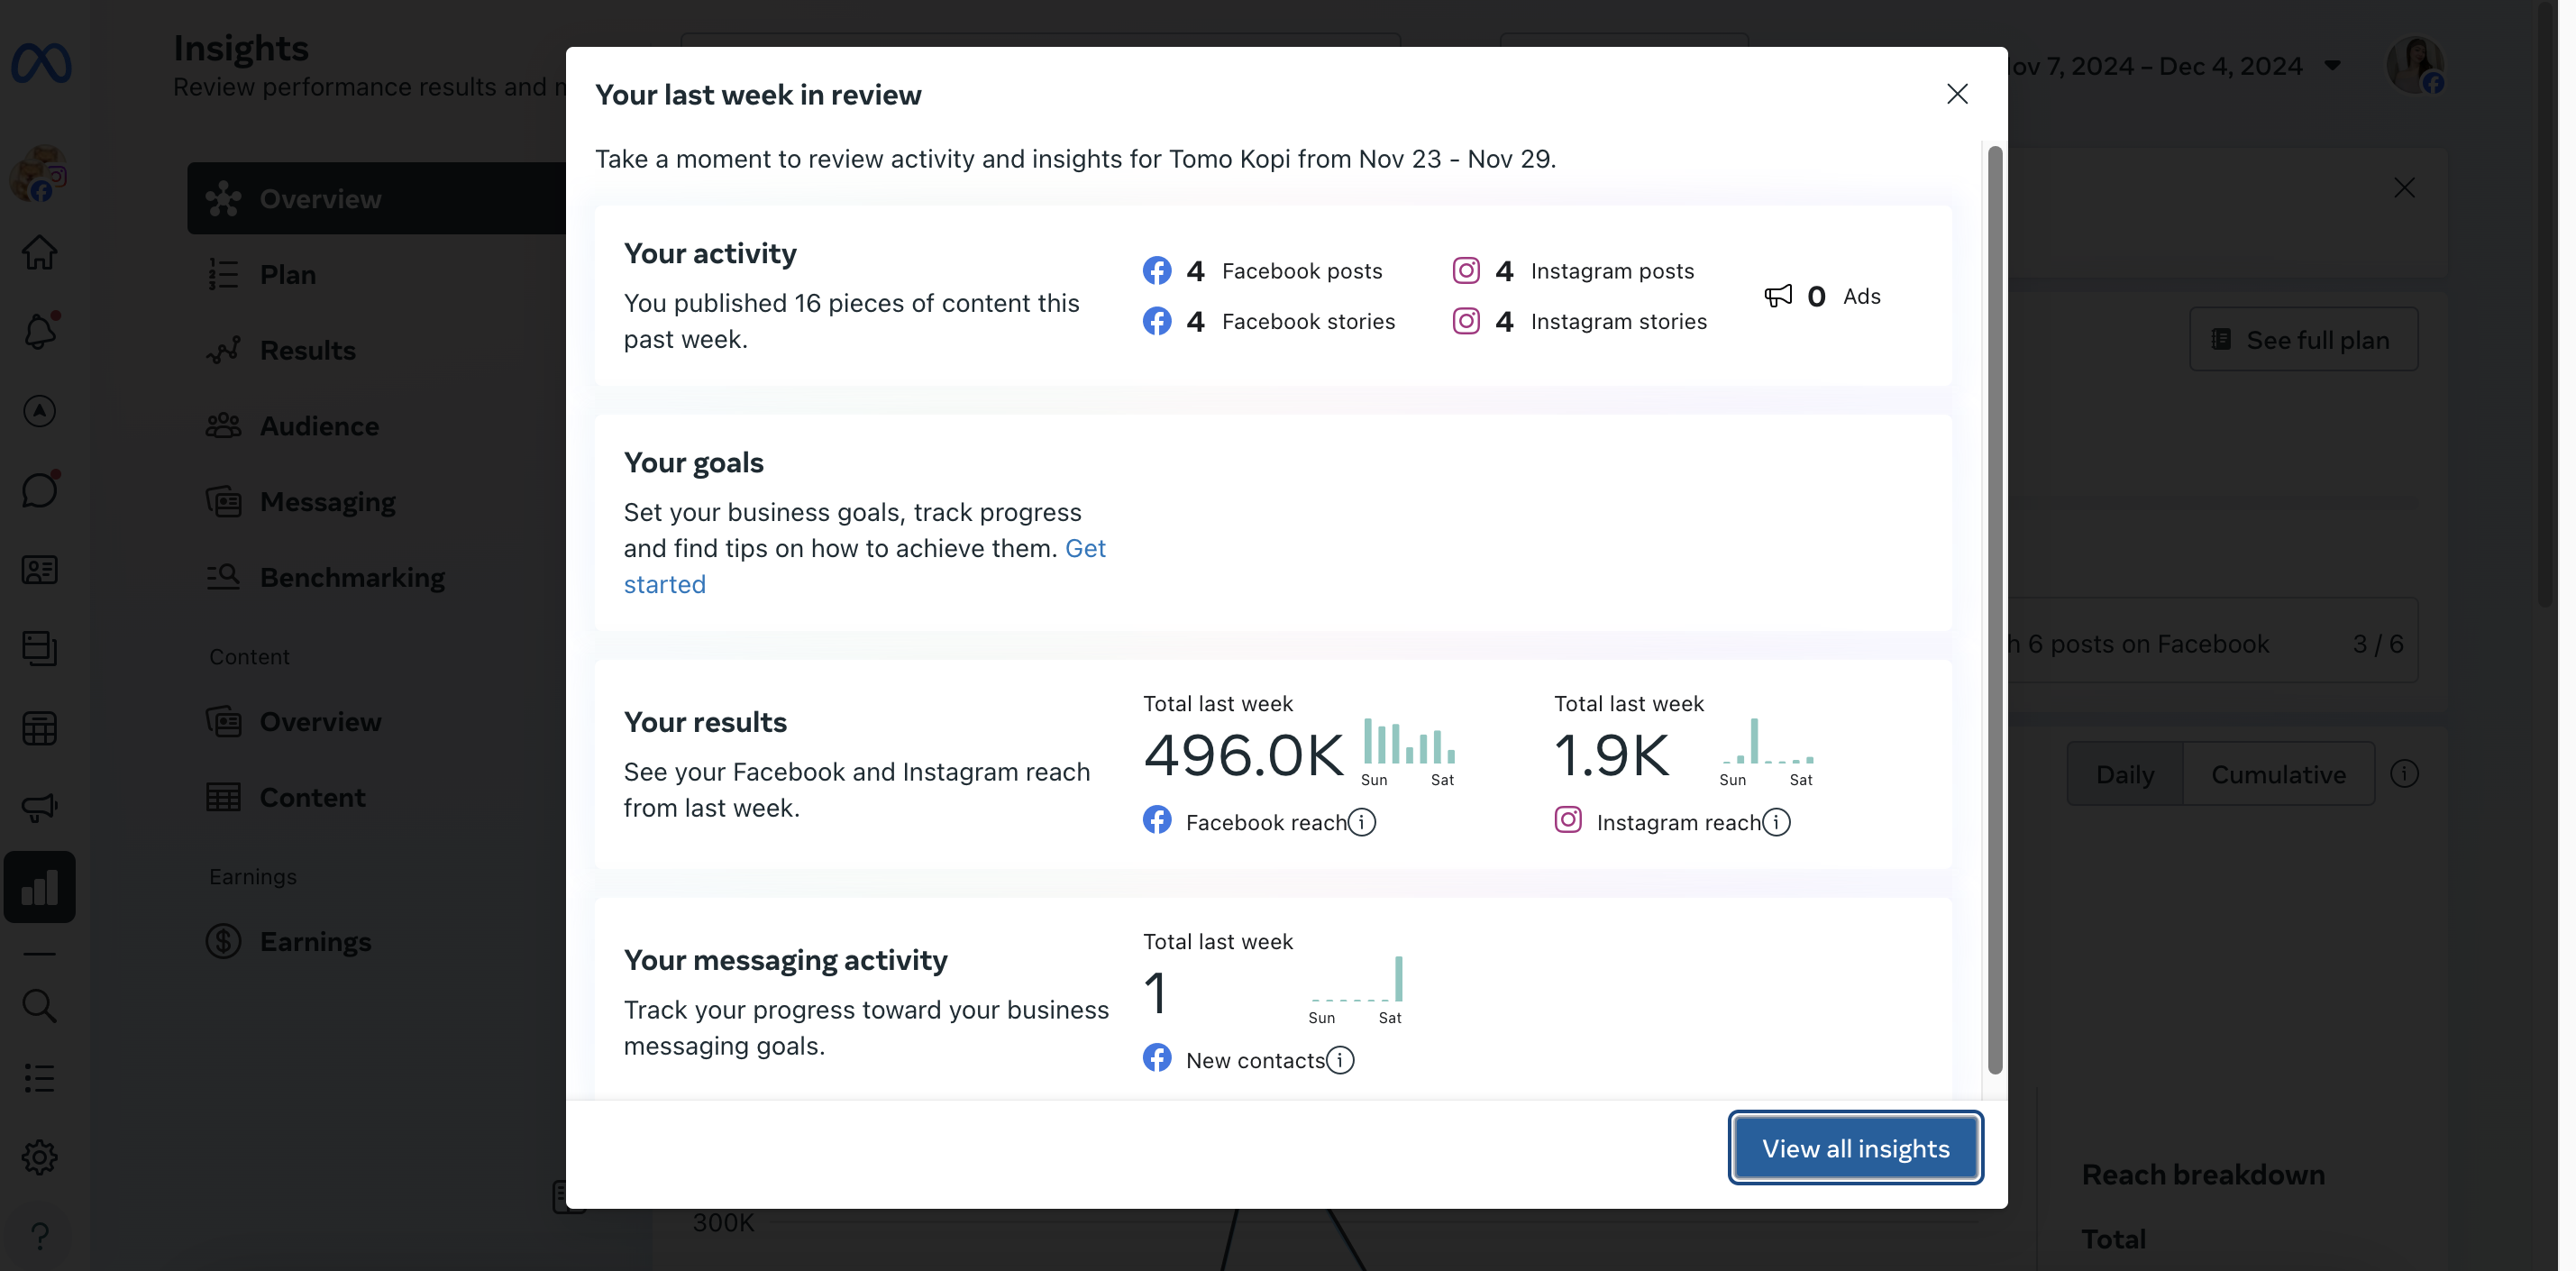The image size is (2576, 1271).
Task: Switch chart to Daily view
Action: coord(2124,774)
